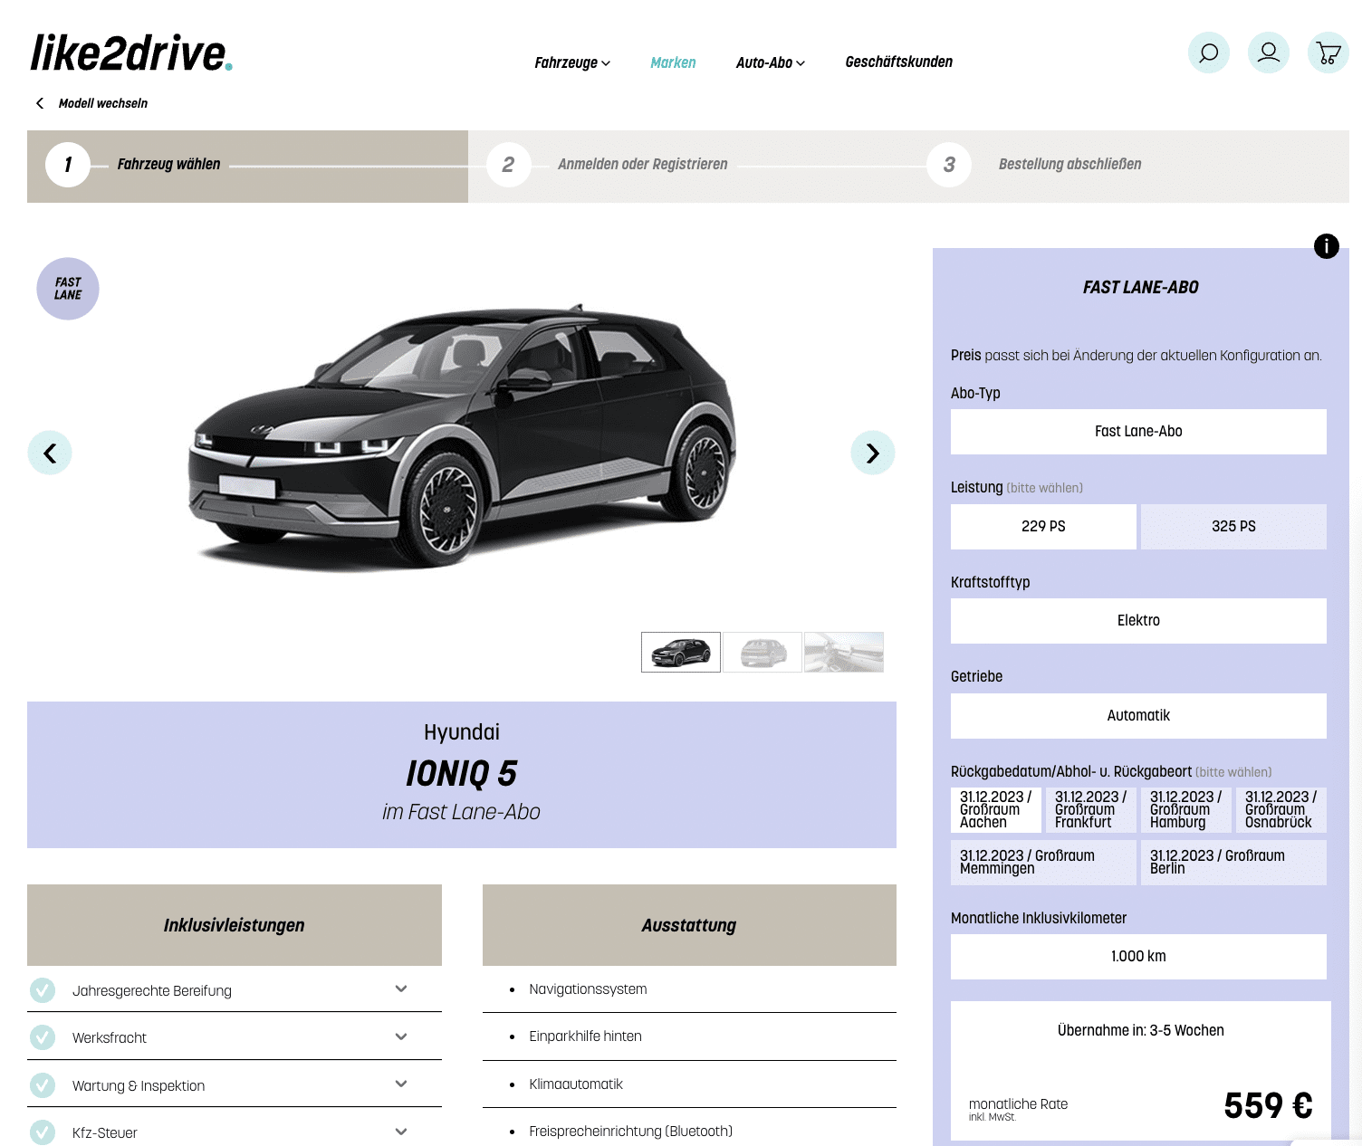Select front view car thumbnail
The width and height of the screenshot is (1362, 1146).
681,652
